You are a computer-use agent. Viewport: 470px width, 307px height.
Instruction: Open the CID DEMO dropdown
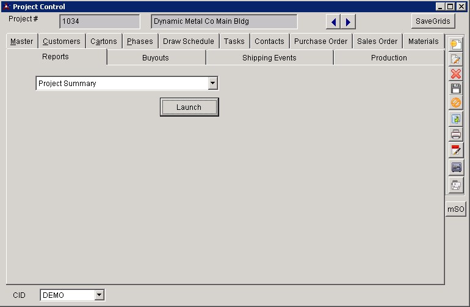[x=99, y=295]
